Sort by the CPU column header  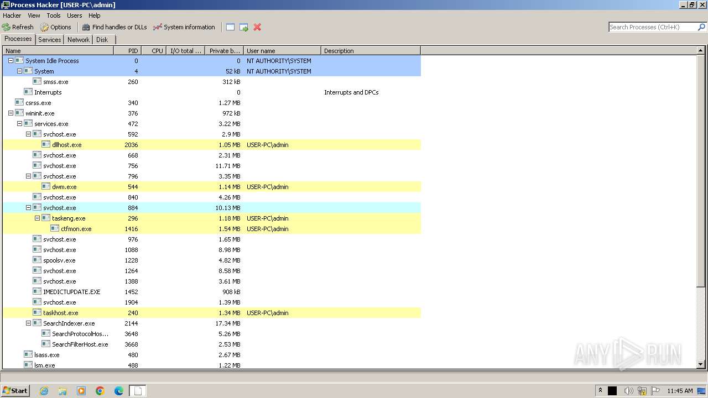click(154, 51)
